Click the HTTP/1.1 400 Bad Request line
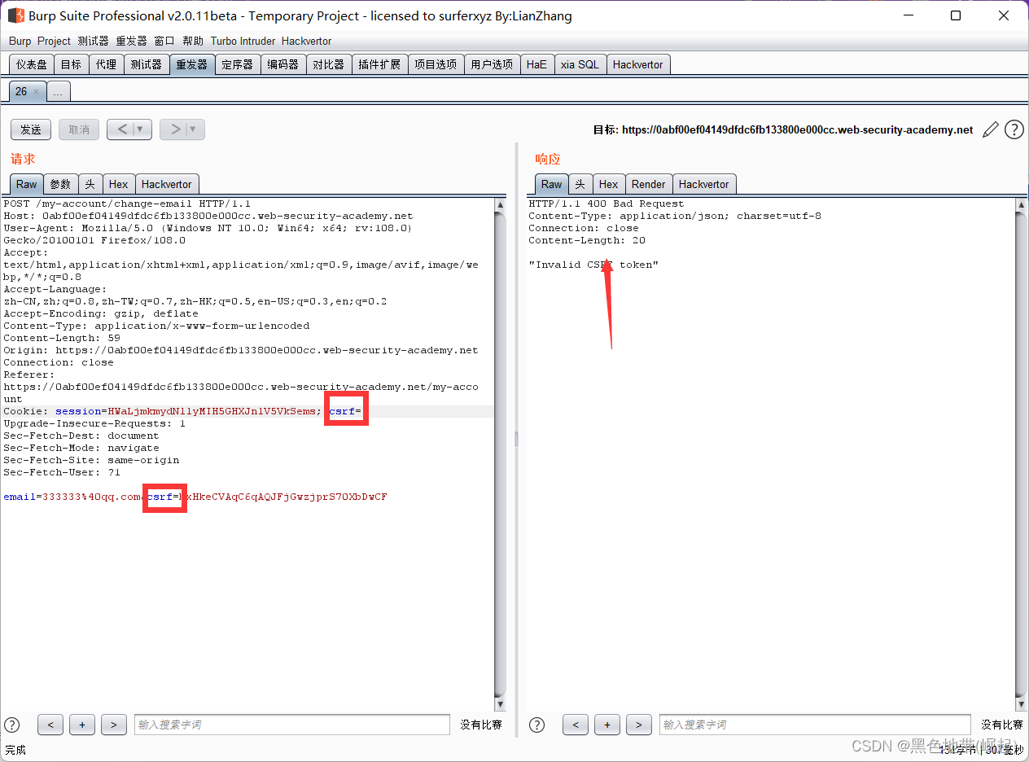The image size is (1029, 762). click(x=606, y=204)
